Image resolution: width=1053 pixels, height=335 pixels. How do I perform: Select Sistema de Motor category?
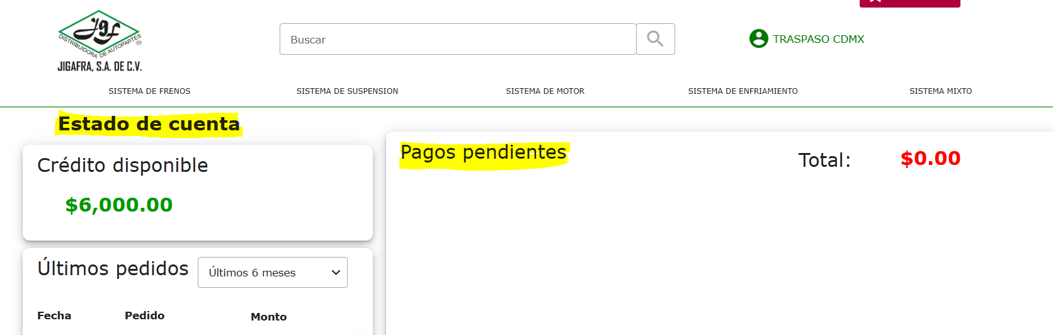pos(545,91)
